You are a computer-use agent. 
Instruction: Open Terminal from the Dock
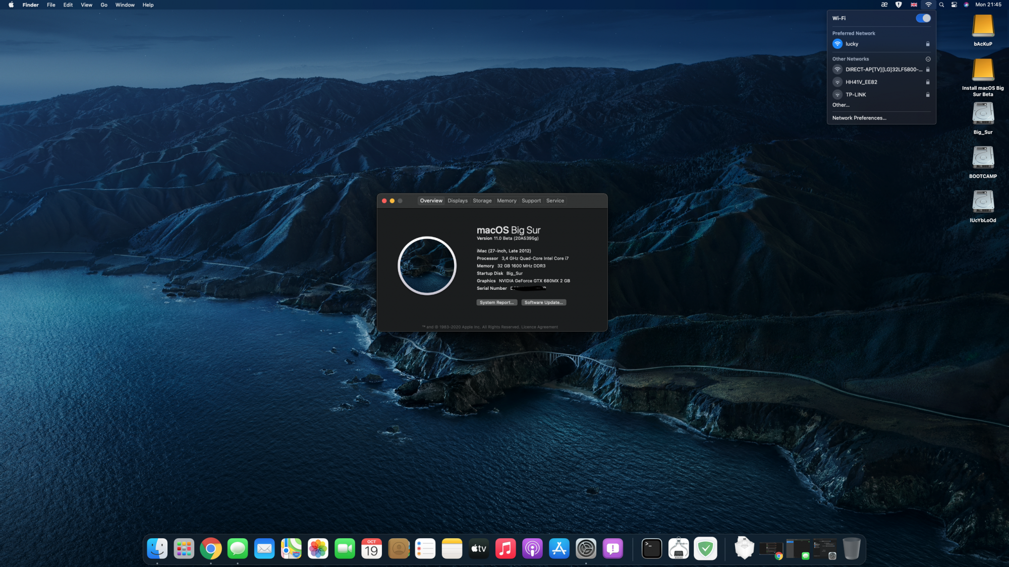point(652,549)
